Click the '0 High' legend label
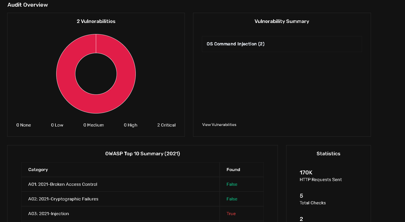The height and width of the screenshot is (222, 405). tap(131, 125)
